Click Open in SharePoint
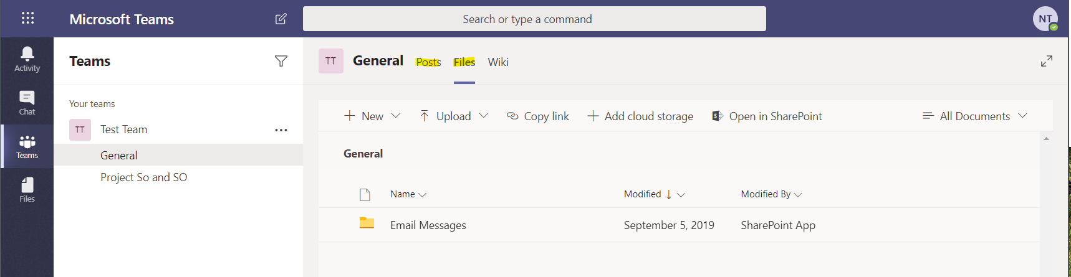Viewport: 1071px width, 277px height. coord(767,116)
